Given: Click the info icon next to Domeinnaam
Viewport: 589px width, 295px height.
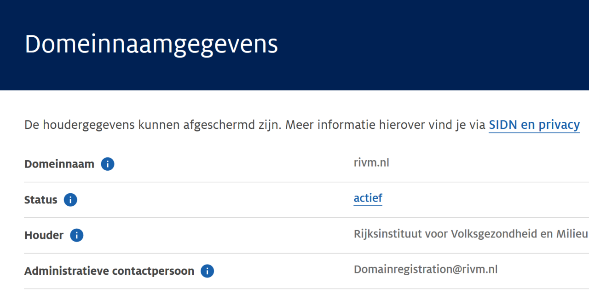Looking at the screenshot, I should (107, 164).
